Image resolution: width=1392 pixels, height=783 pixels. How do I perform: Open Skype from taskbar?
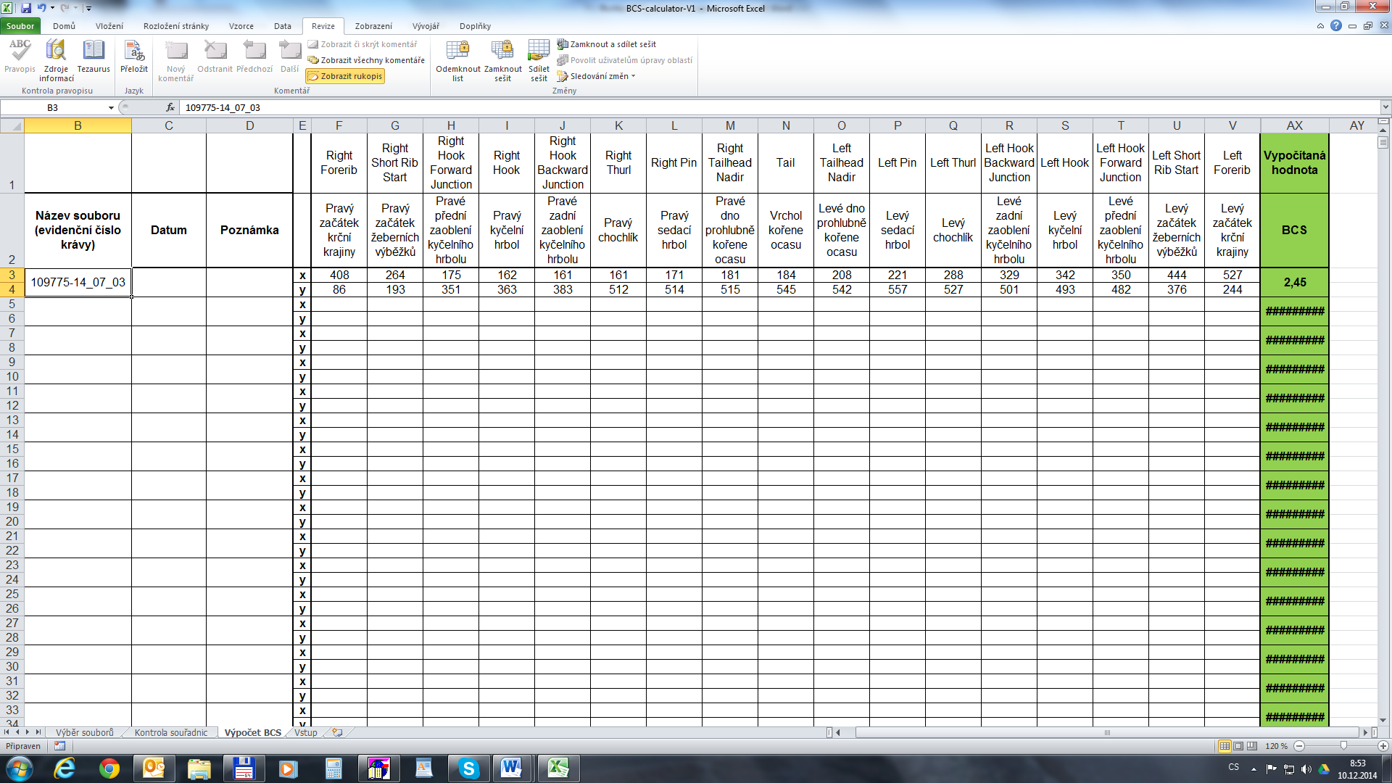(468, 768)
